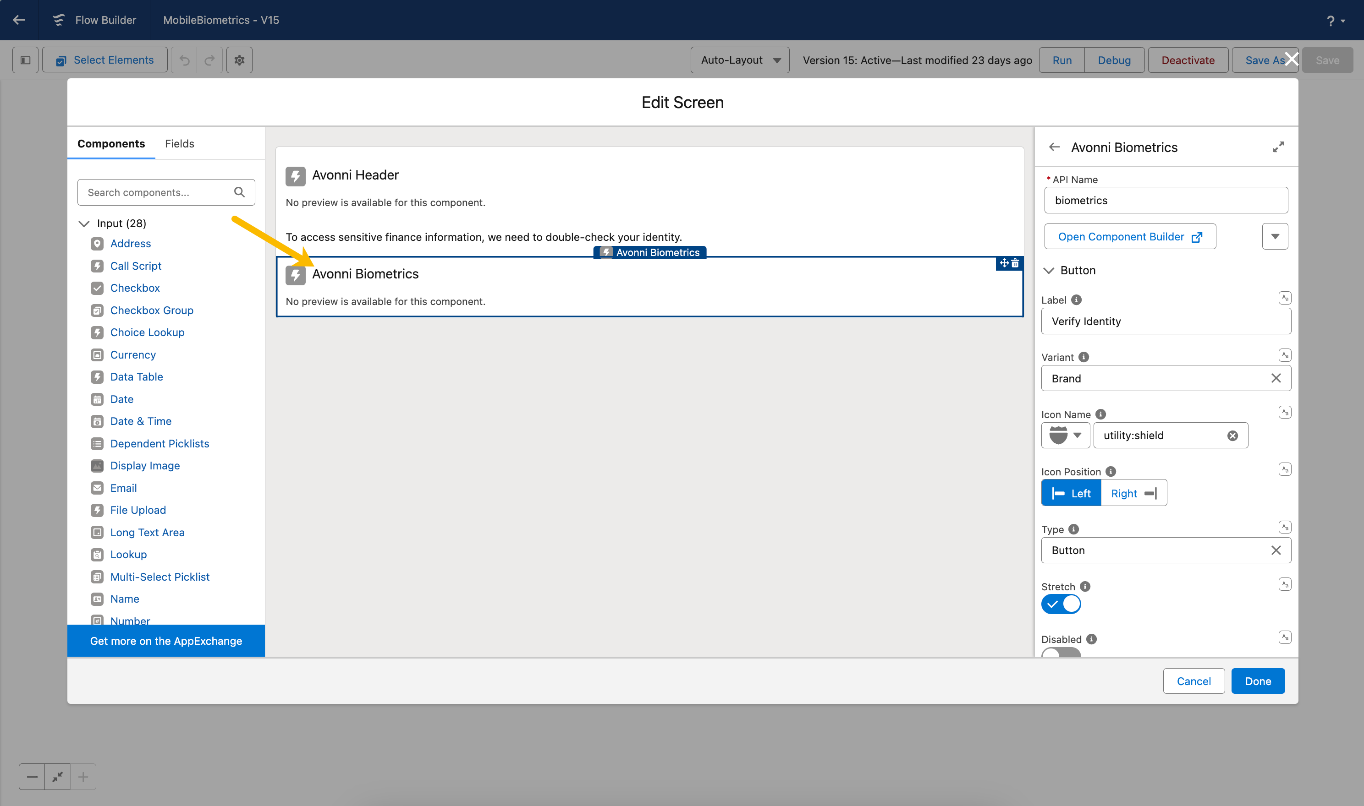The height and width of the screenshot is (806, 1364).
Task: Open Component Builder link button
Action: pyautogui.click(x=1129, y=237)
